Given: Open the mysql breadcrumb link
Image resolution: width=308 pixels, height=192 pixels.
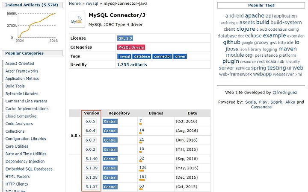Looking at the screenshot, I should pos(92,3).
